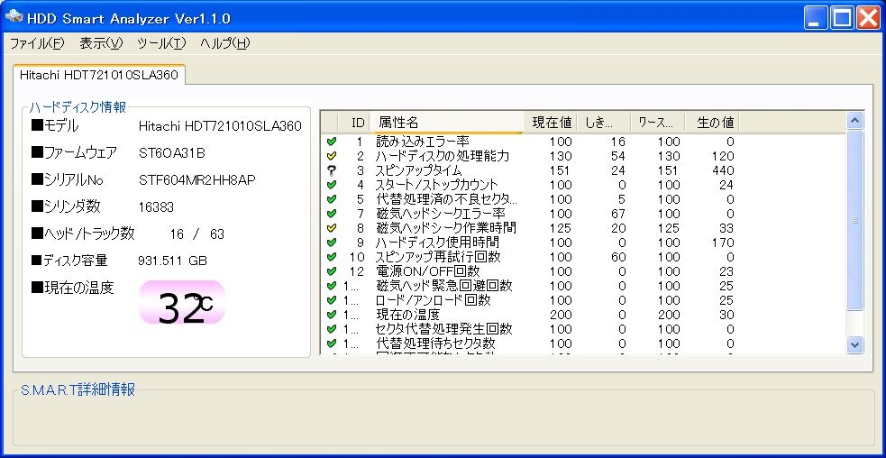Click green check icon for 磁気ヘッド緊急回避回数
Image resolution: width=886 pixels, height=458 pixels.
point(332,286)
